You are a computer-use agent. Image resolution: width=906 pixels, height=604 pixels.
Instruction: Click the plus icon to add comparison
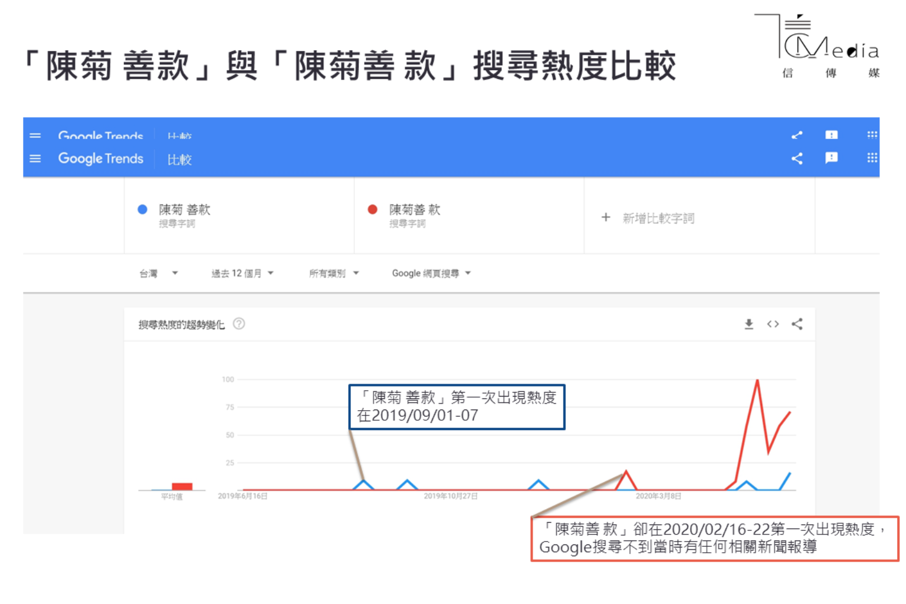(606, 217)
